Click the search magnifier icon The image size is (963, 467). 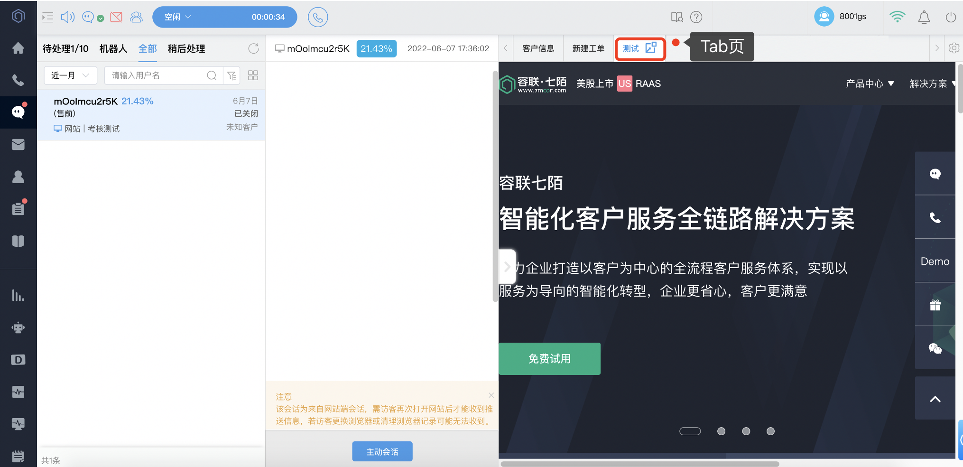click(212, 75)
